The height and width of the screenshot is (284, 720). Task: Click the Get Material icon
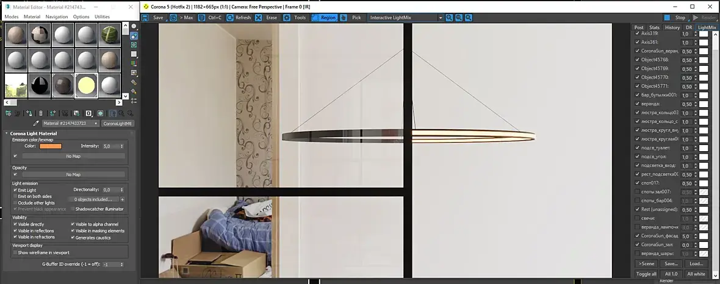[x=9, y=113]
